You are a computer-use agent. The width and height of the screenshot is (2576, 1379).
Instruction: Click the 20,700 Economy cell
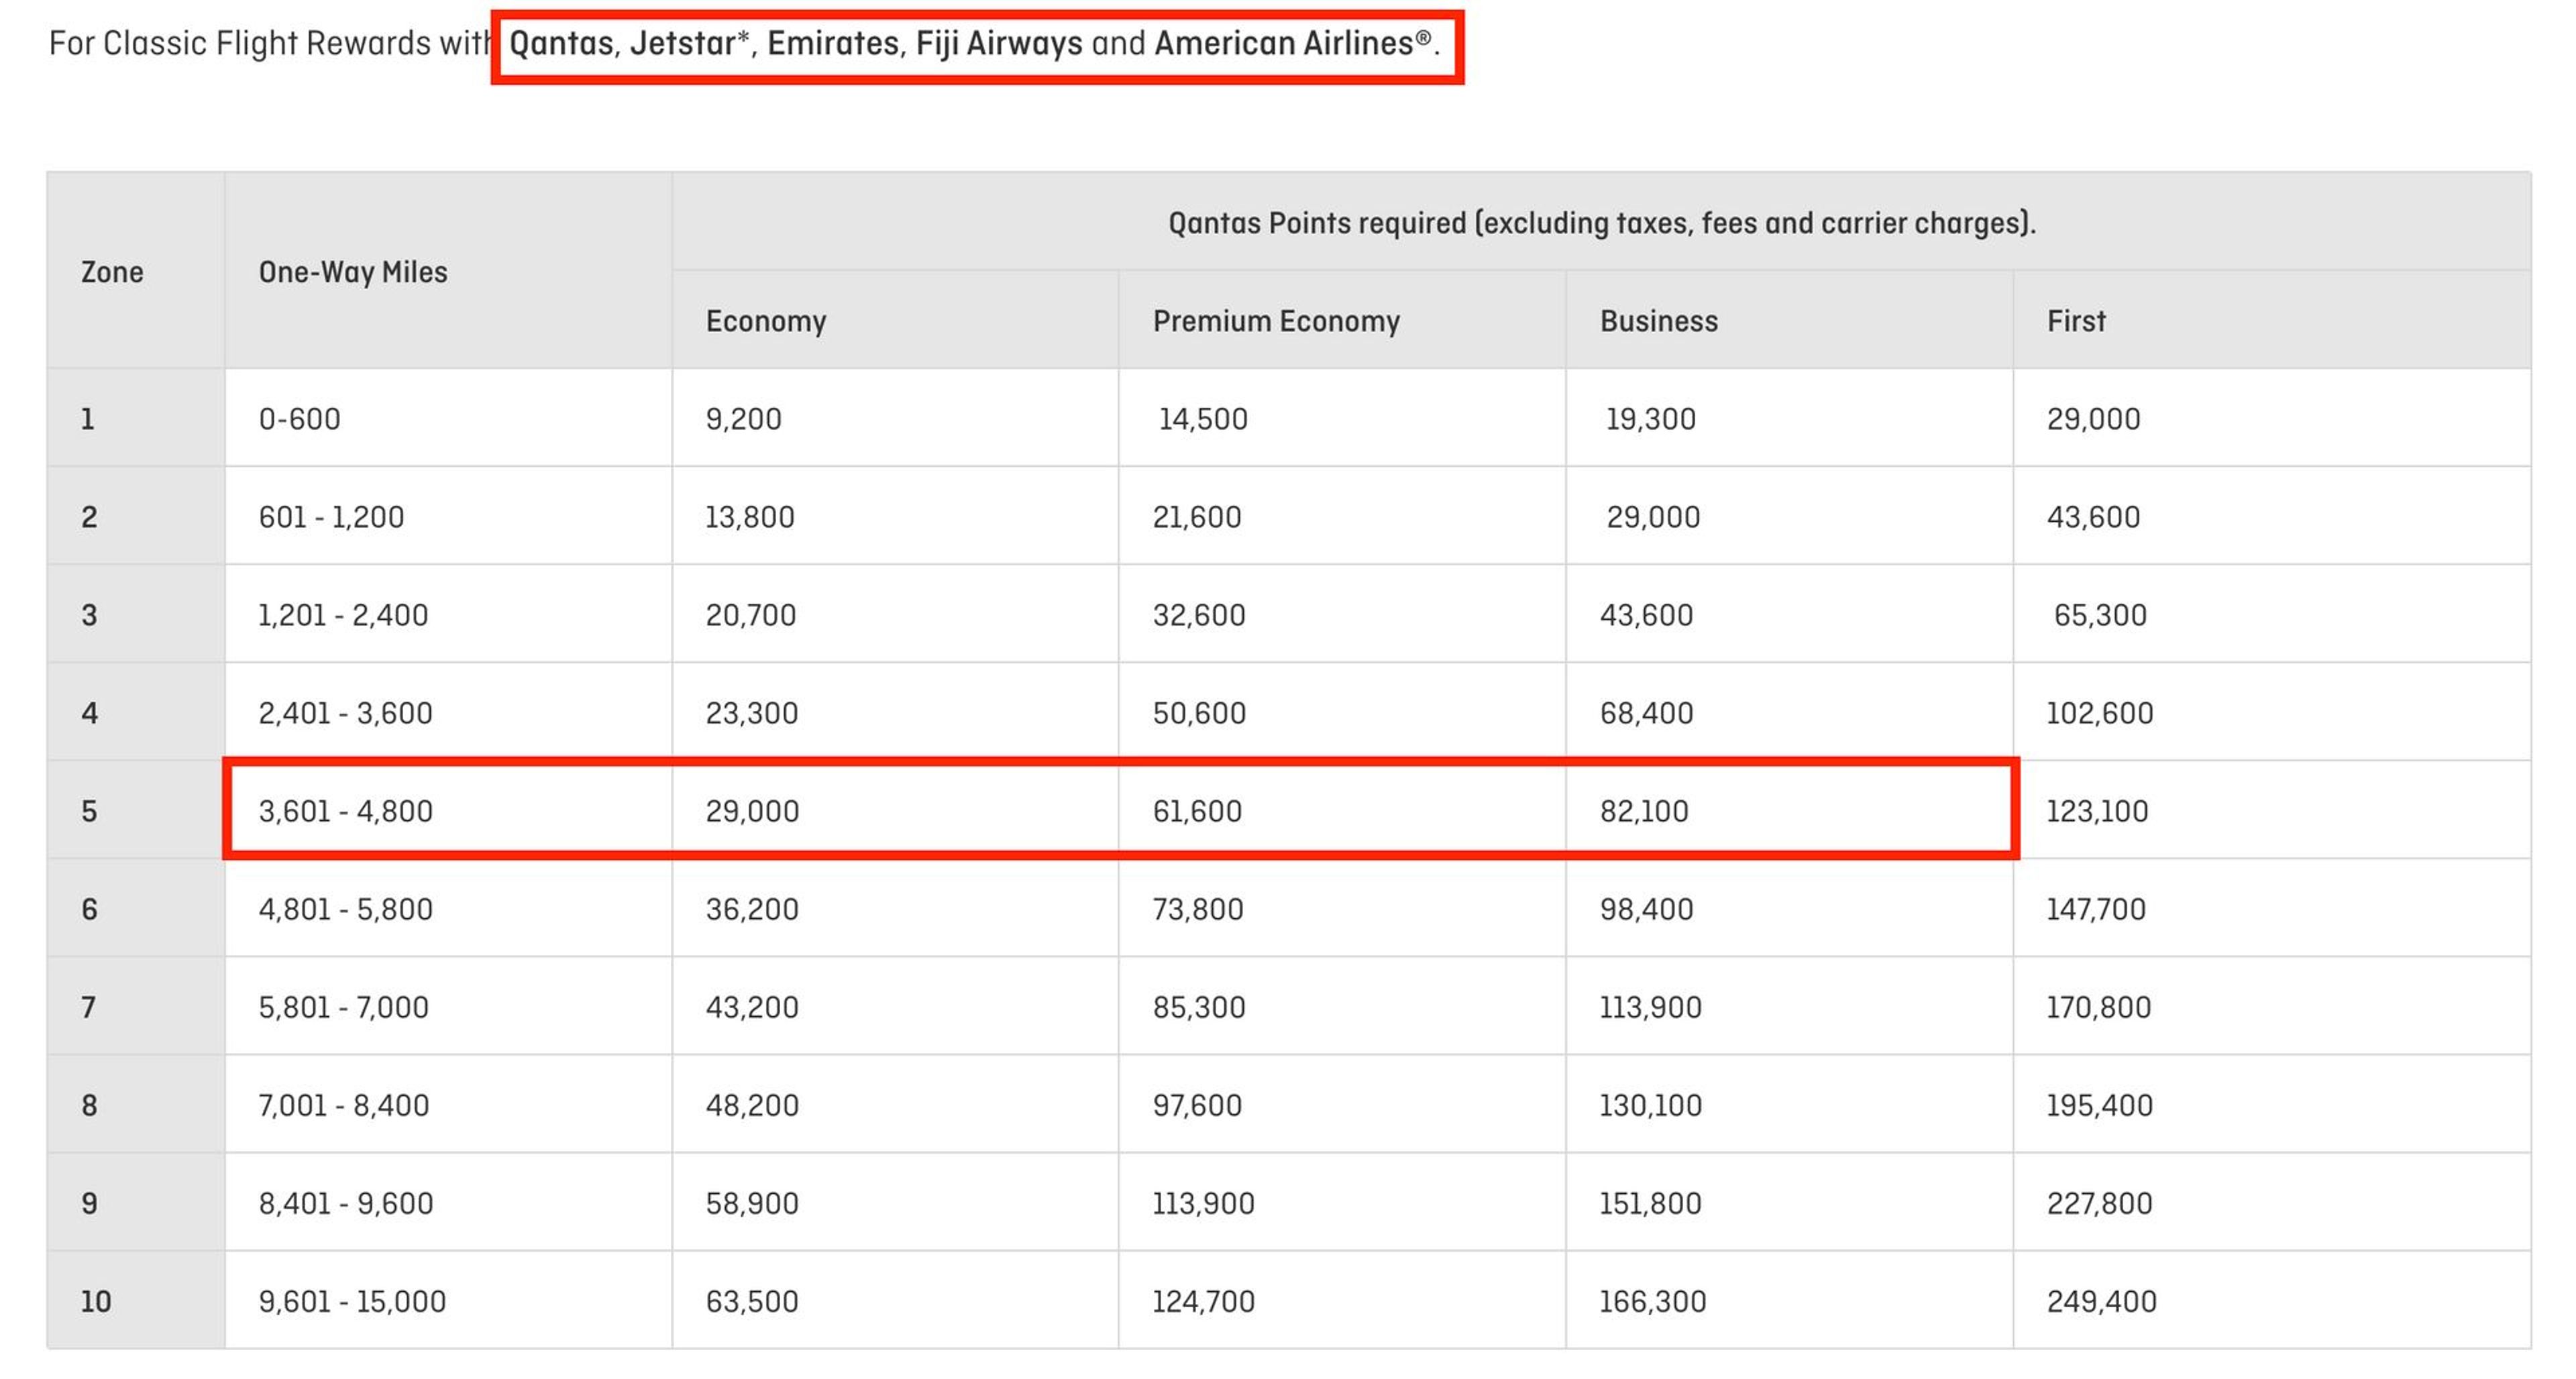(x=895, y=614)
